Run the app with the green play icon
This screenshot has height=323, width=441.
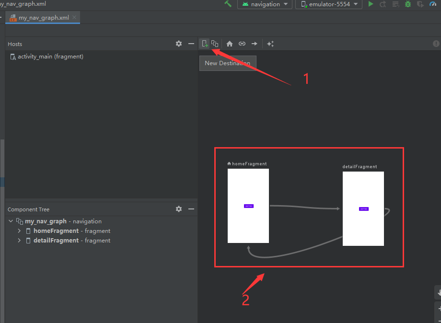point(371,4)
